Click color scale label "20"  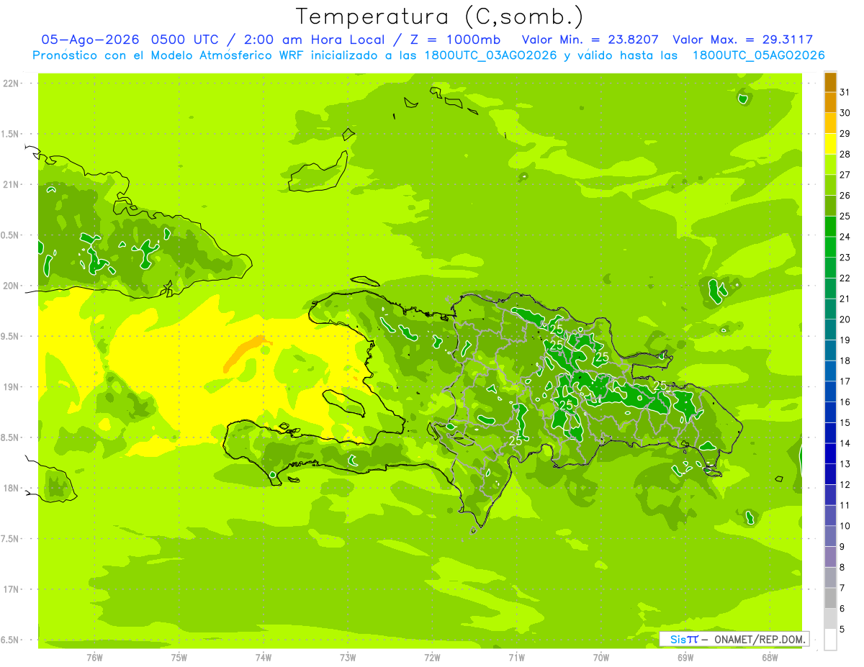845,319
